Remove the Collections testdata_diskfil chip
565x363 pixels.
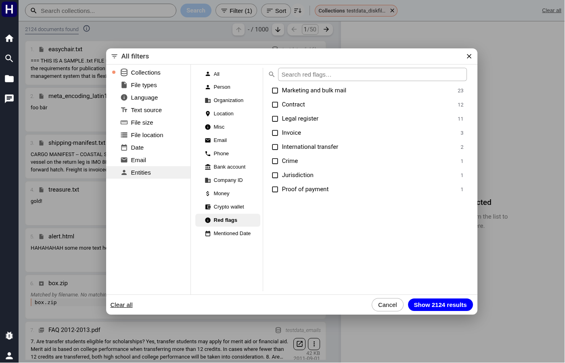point(392,10)
